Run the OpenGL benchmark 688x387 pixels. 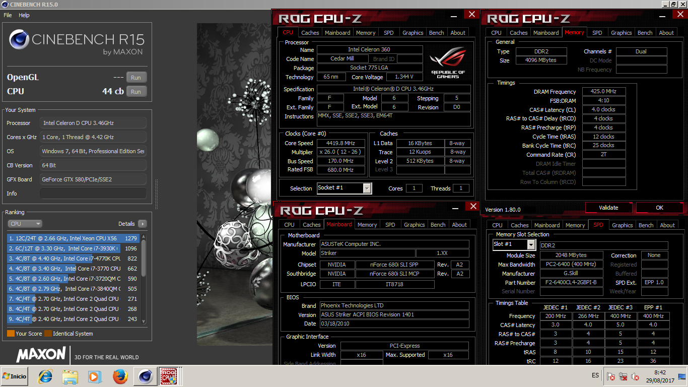(136, 78)
